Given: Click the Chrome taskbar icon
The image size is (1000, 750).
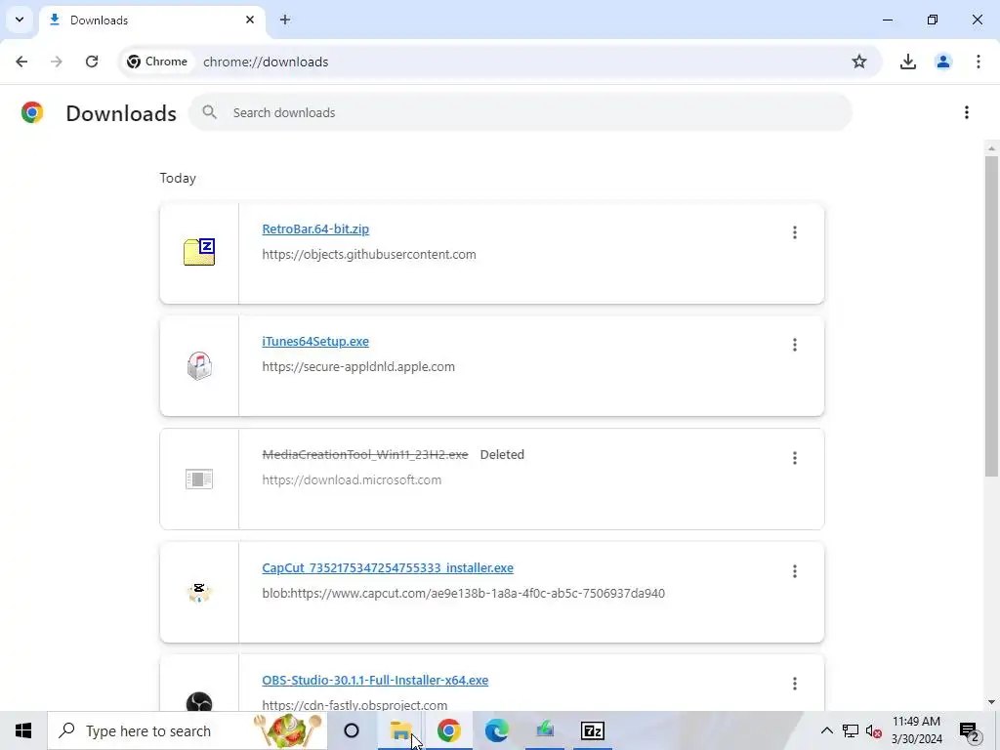Looking at the screenshot, I should (x=449, y=730).
